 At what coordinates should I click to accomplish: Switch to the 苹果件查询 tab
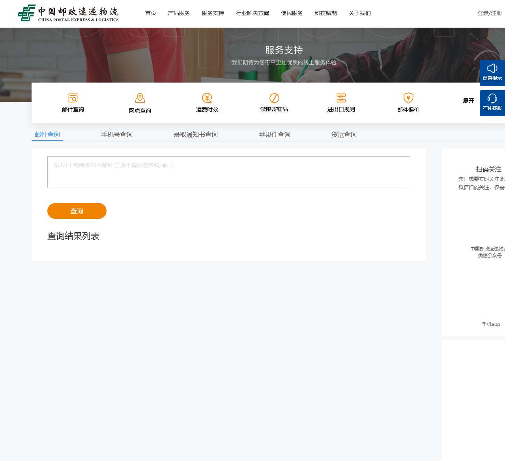[275, 134]
